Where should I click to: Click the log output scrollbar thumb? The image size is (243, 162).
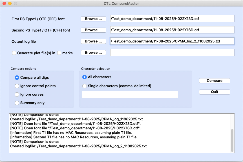(232, 140)
